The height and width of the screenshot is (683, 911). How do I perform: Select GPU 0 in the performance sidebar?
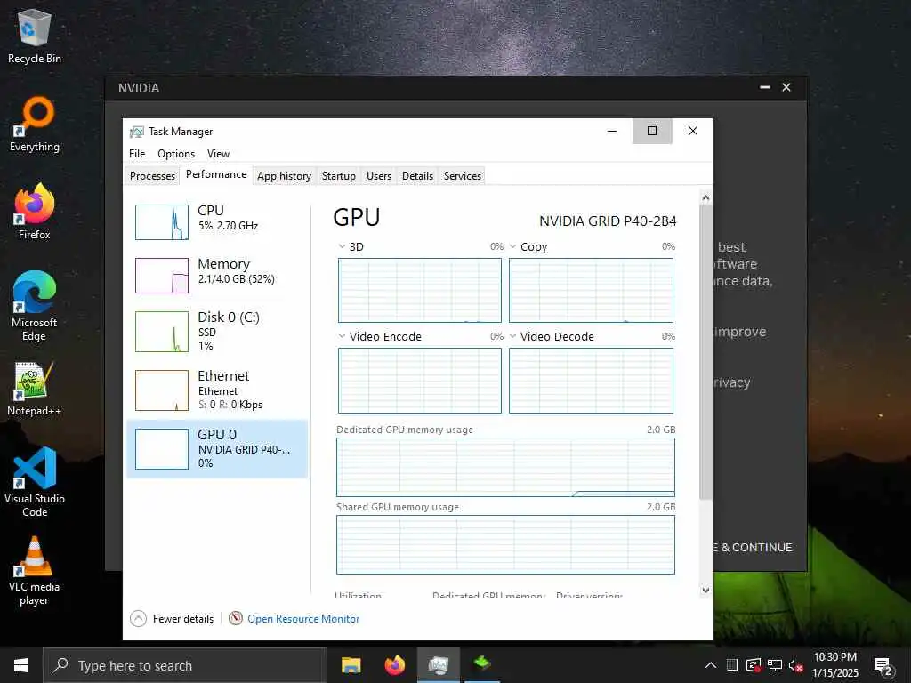click(217, 448)
